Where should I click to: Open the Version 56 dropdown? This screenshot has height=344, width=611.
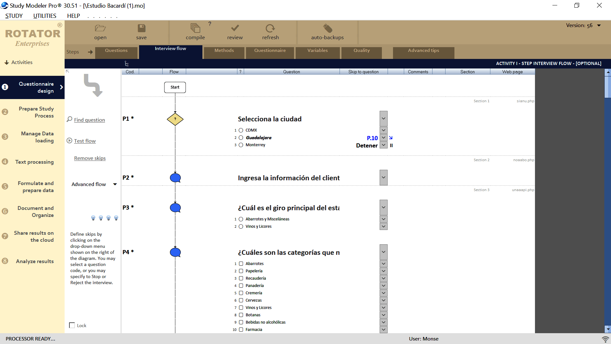pyautogui.click(x=600, y=25)
